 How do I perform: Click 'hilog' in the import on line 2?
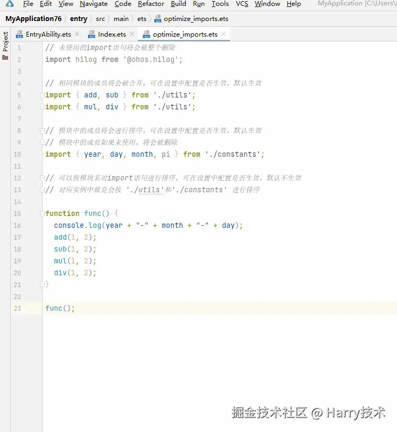86,59
